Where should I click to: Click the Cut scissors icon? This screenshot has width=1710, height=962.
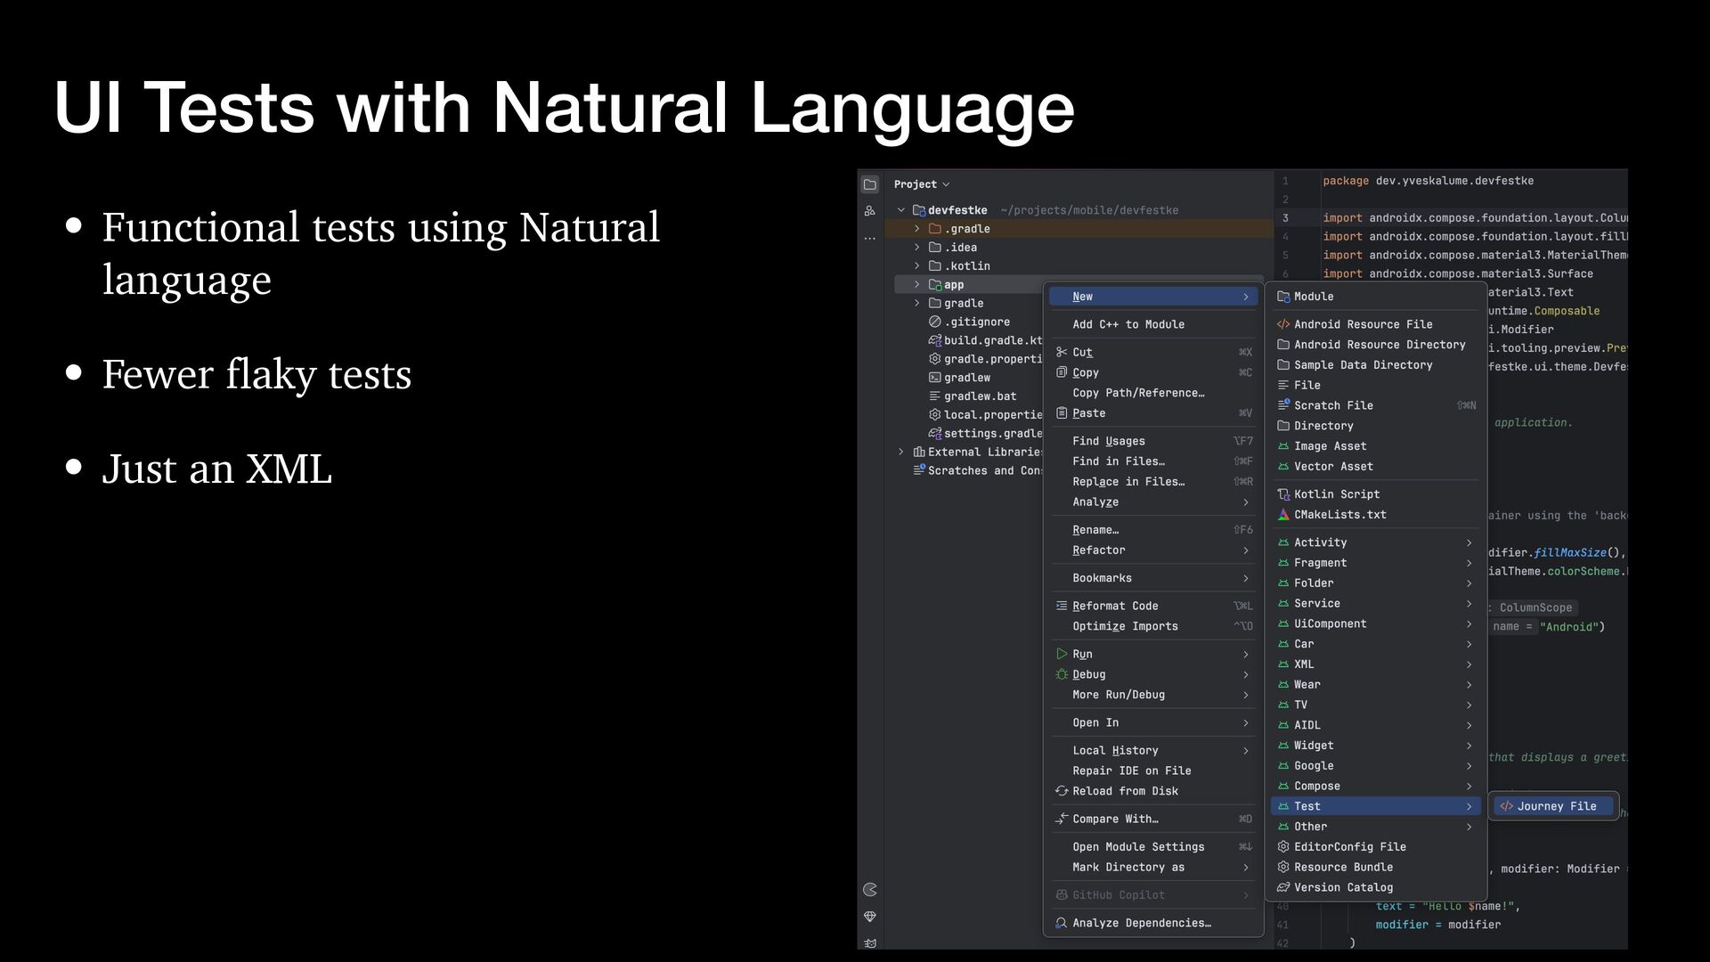[x=1062, y=353]
